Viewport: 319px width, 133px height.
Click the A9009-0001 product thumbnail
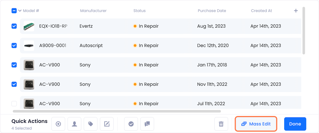tap(29, 45)
